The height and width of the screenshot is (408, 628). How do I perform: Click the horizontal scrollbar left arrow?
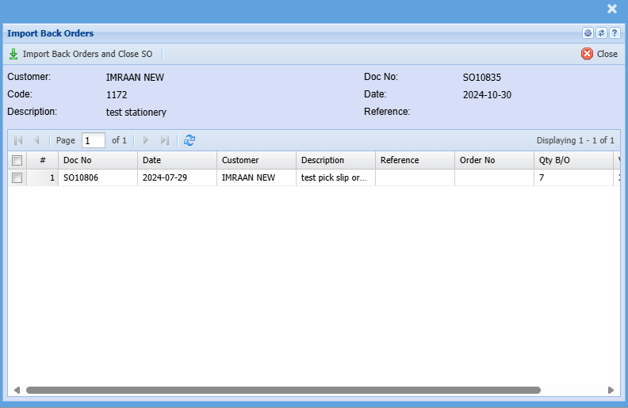(17, 390)
